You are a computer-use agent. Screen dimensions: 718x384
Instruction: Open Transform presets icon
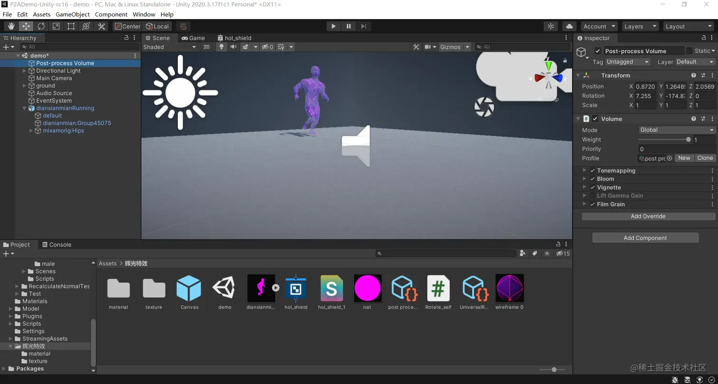[703, 76]
